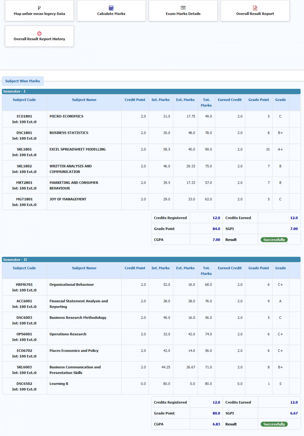Select the Subject Wise Marks tab
This screenshot has width=304, height=436.
click(23, 81)
